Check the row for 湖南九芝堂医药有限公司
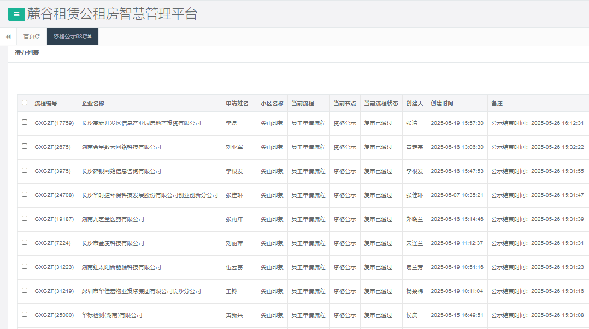Screen dimensions: 589x329 pyautogui.click(x=23, y=219)
